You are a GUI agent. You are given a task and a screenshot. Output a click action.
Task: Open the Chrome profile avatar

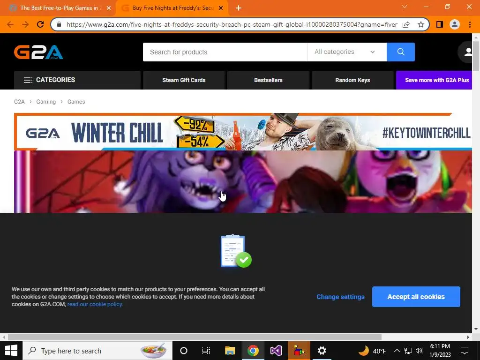click(455, 24)
